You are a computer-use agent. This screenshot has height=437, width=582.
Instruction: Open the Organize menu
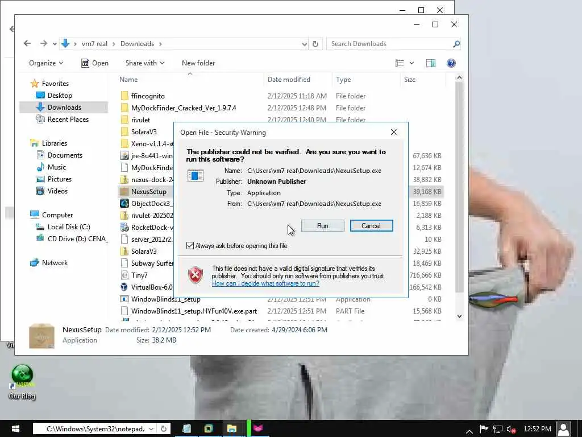(46, 63)
